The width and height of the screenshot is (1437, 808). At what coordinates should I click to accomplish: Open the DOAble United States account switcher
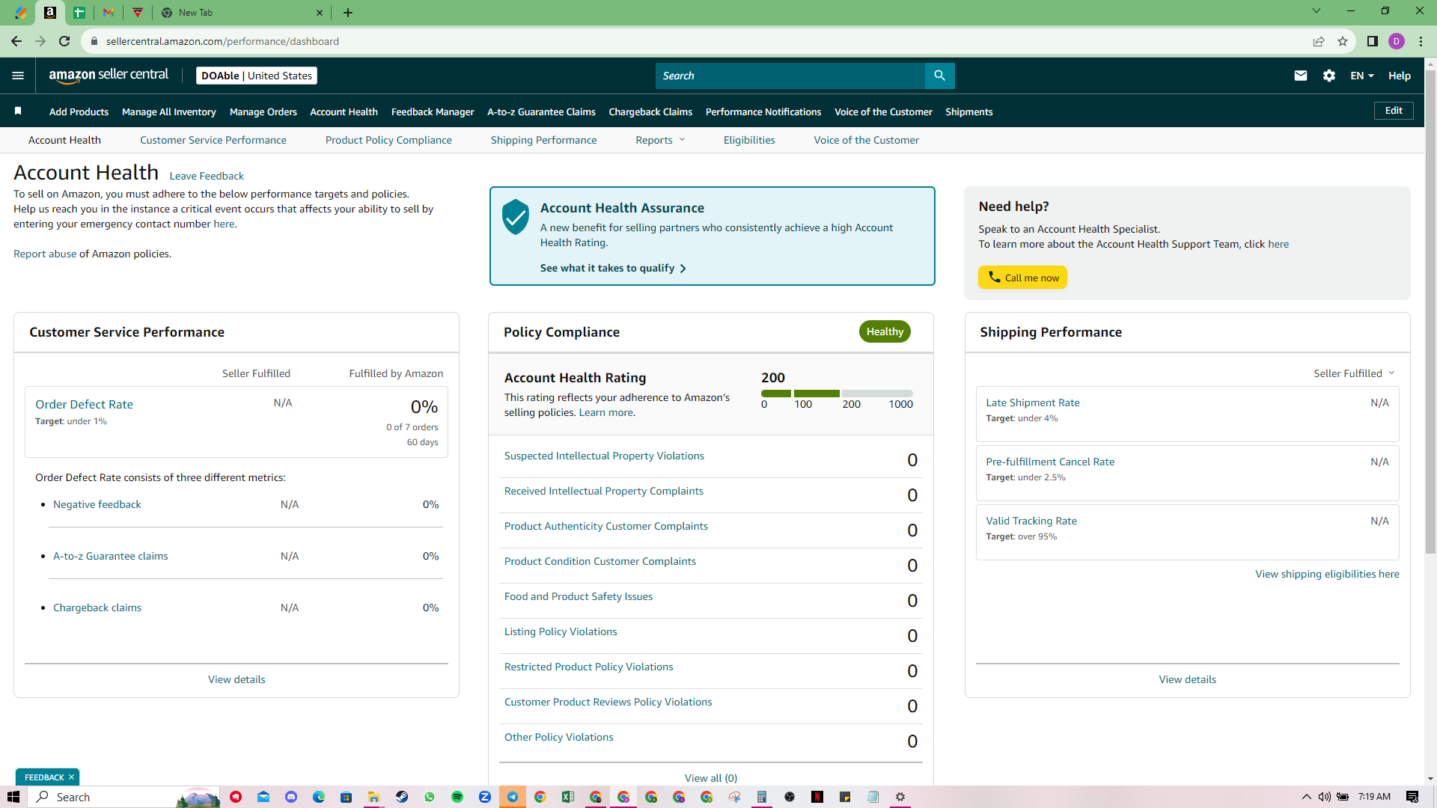click(x=257, y=76)
